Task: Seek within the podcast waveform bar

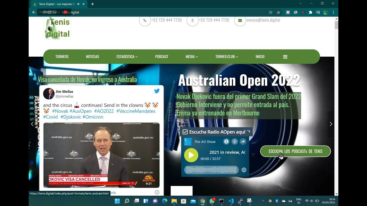Action: click(x=211, y=170)
